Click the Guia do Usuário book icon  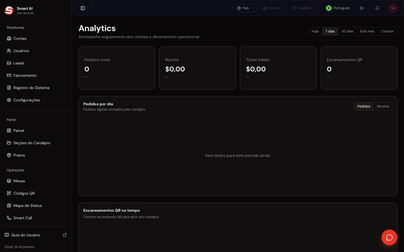point(7,235)
